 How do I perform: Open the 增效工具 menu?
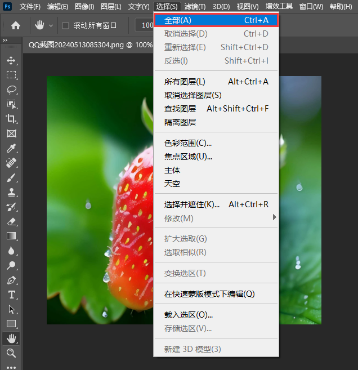[x=279, y=6]
